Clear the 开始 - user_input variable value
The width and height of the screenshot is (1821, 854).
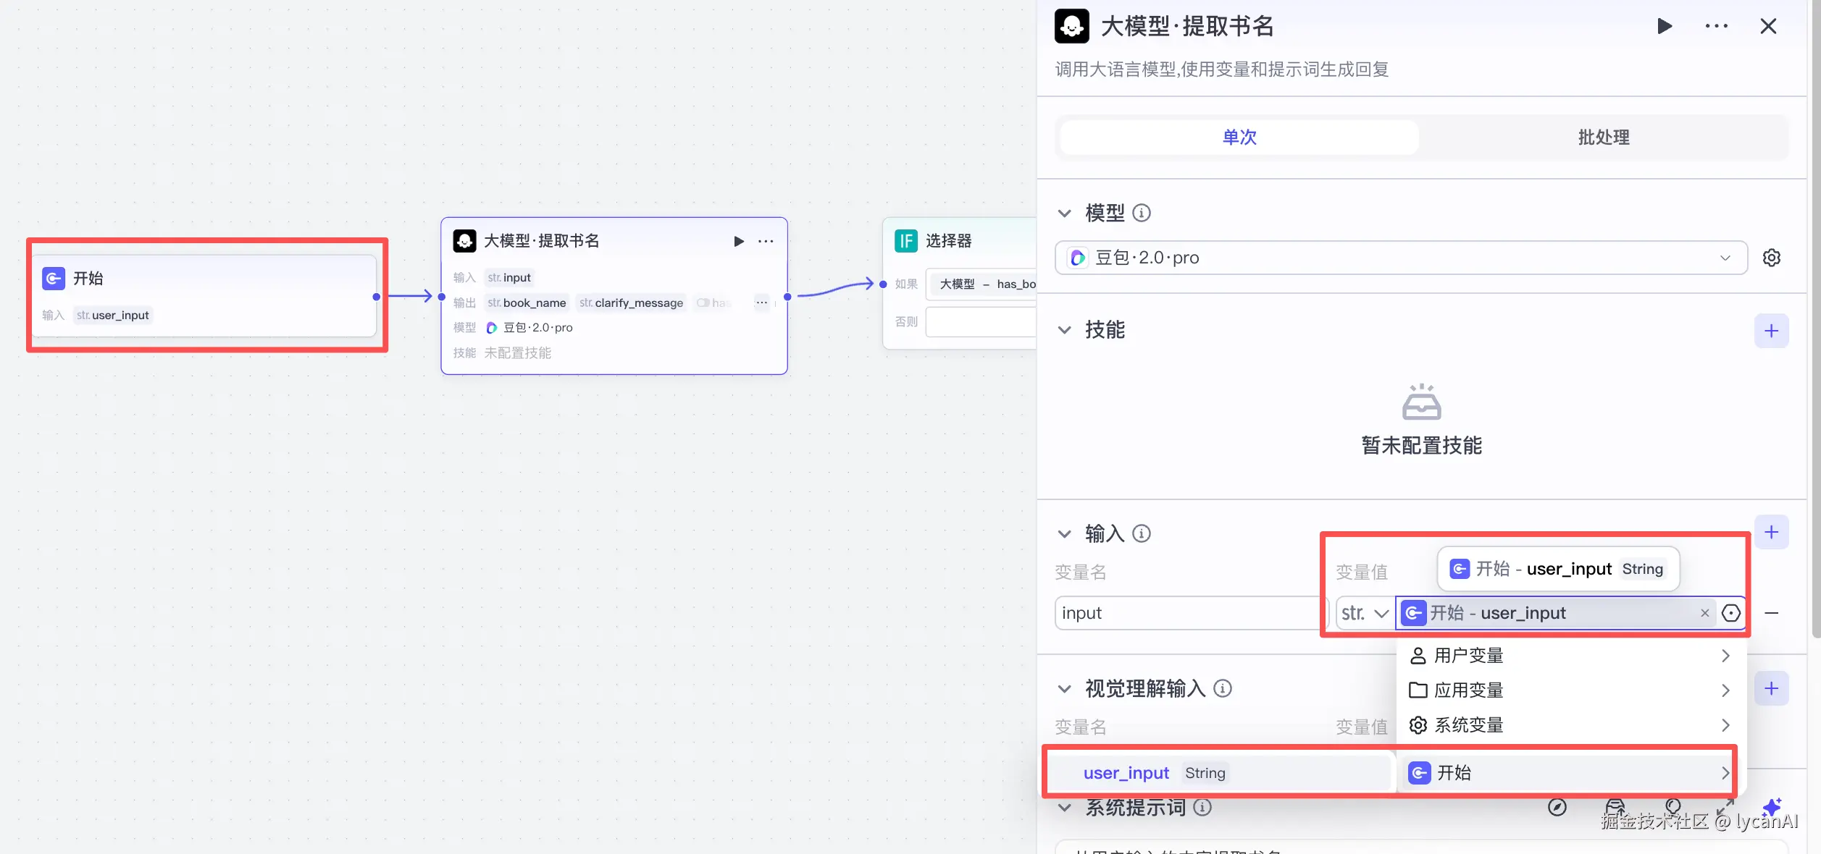click(x=1704, y=614)
